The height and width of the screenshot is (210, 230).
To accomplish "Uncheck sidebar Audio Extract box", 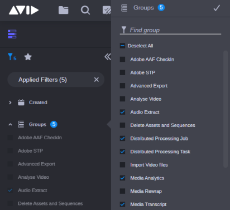I will coord(11,191).
